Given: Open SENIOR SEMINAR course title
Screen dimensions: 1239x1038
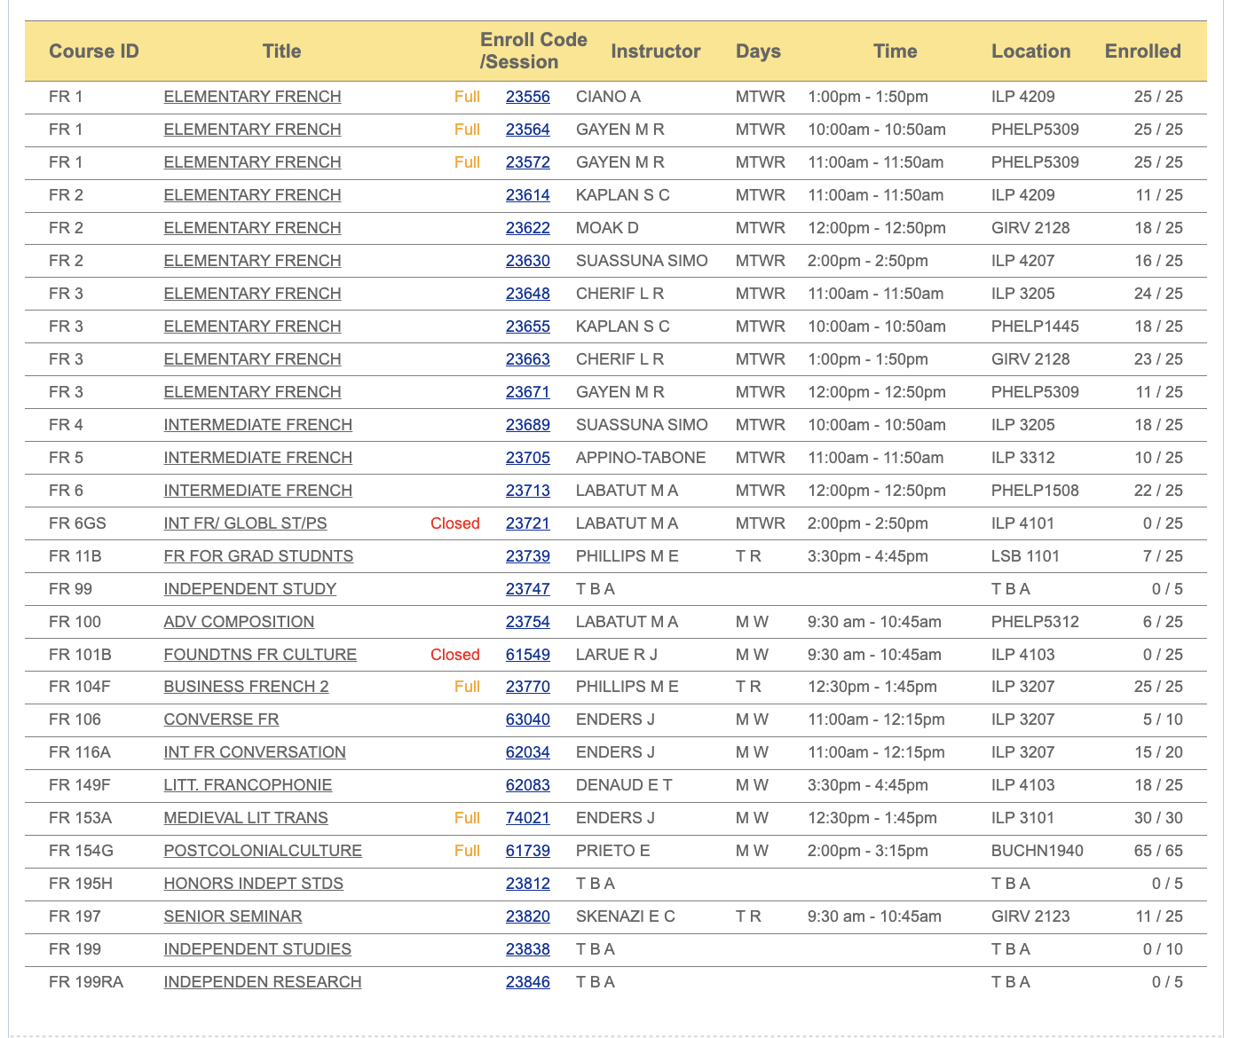Looking at the screenshot, I should tap(233, 916).
